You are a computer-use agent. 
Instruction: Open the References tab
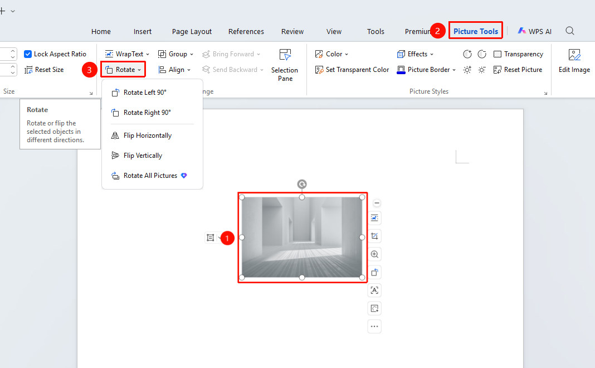point(246,32)
